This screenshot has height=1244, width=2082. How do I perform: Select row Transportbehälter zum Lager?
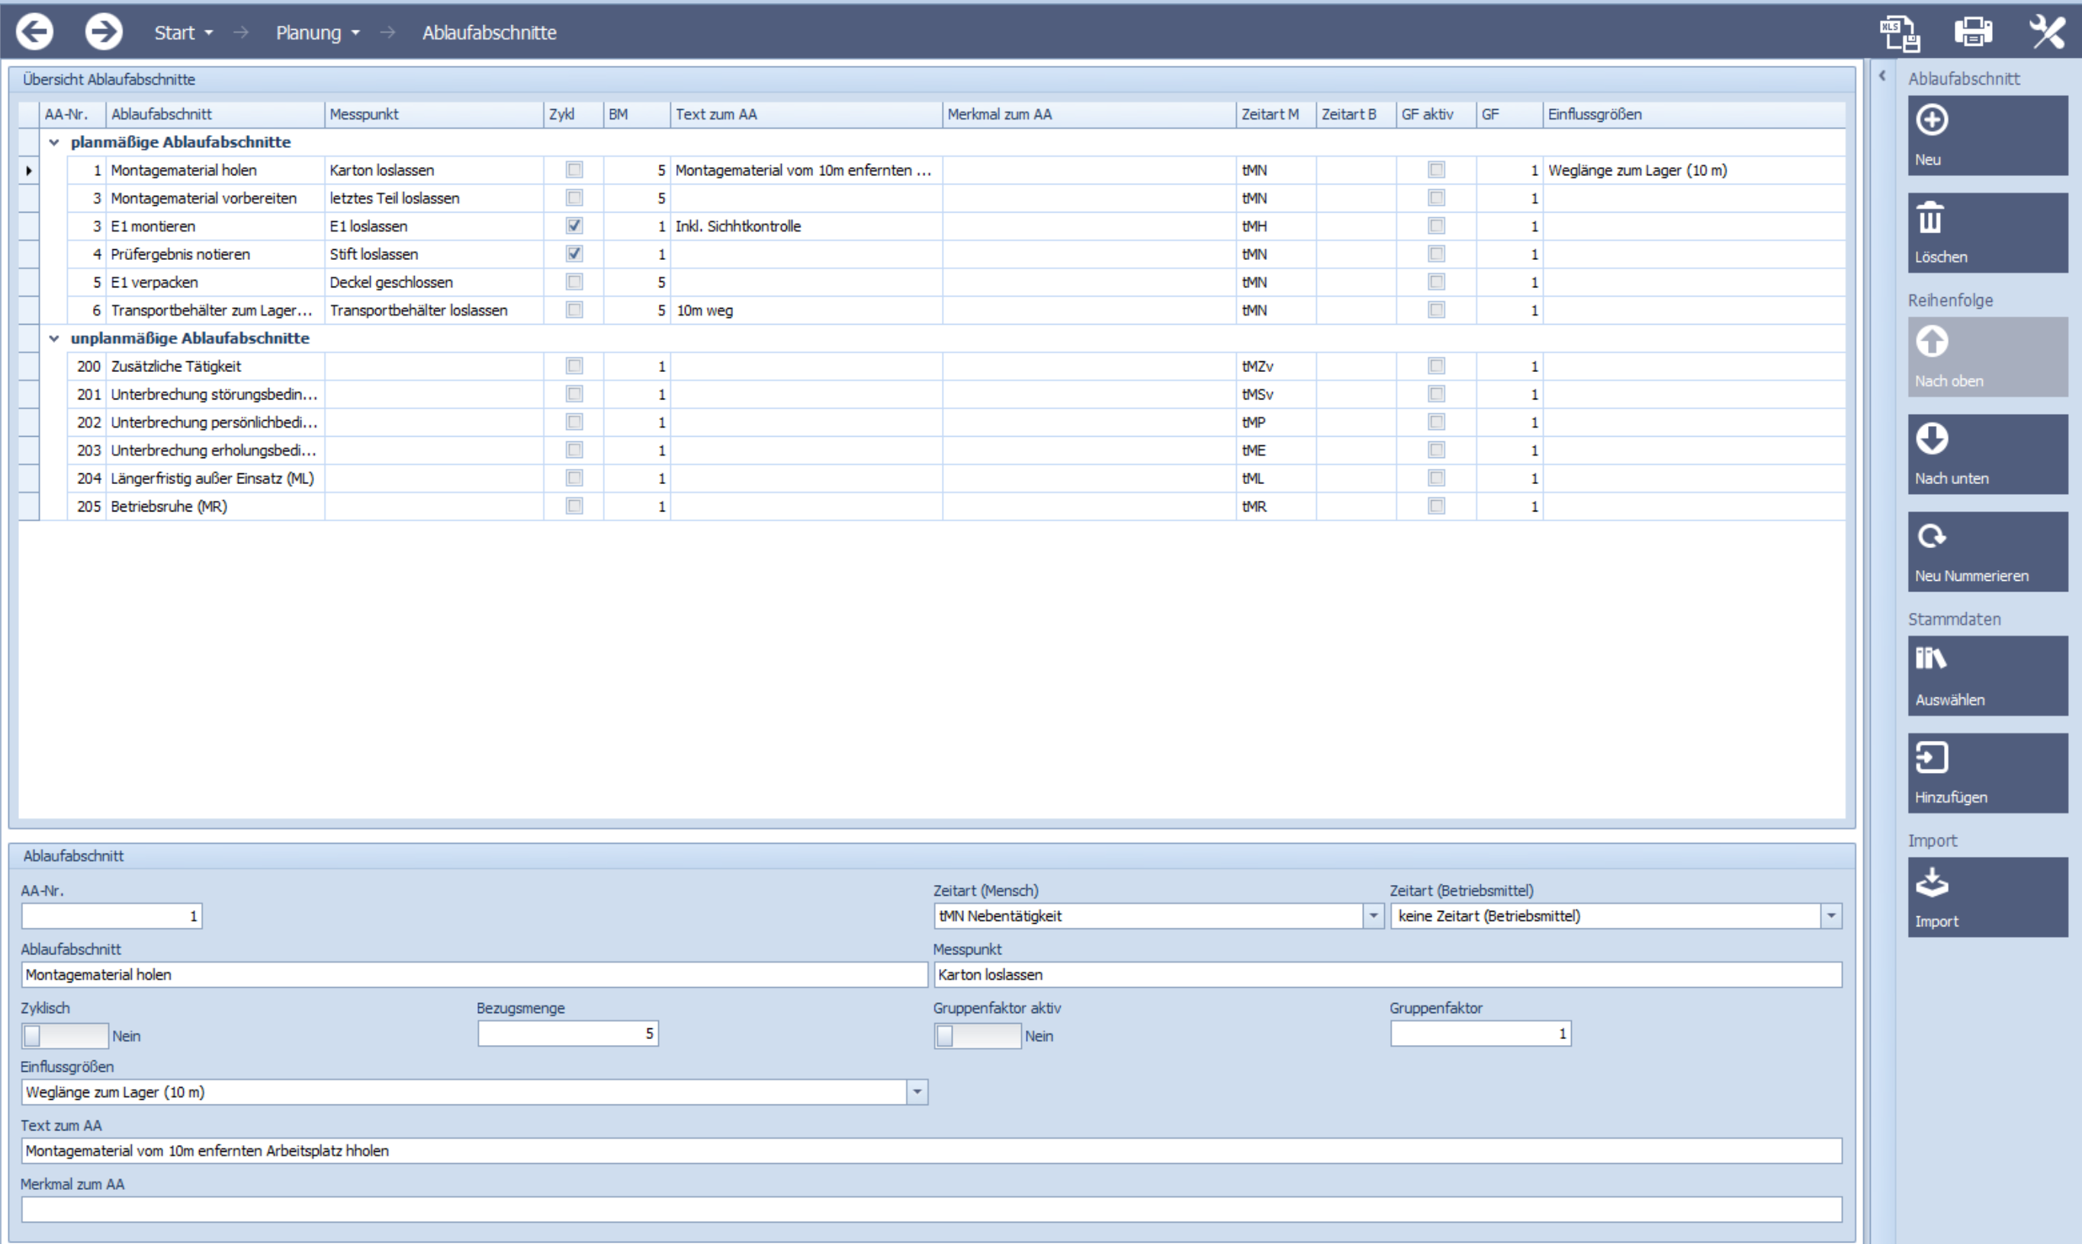click(932, 310)
